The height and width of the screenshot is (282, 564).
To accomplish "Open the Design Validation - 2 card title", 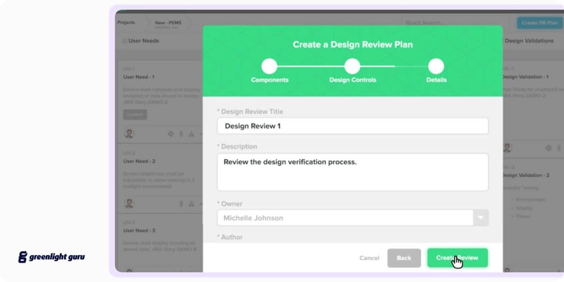I will [x=525, y=175].
